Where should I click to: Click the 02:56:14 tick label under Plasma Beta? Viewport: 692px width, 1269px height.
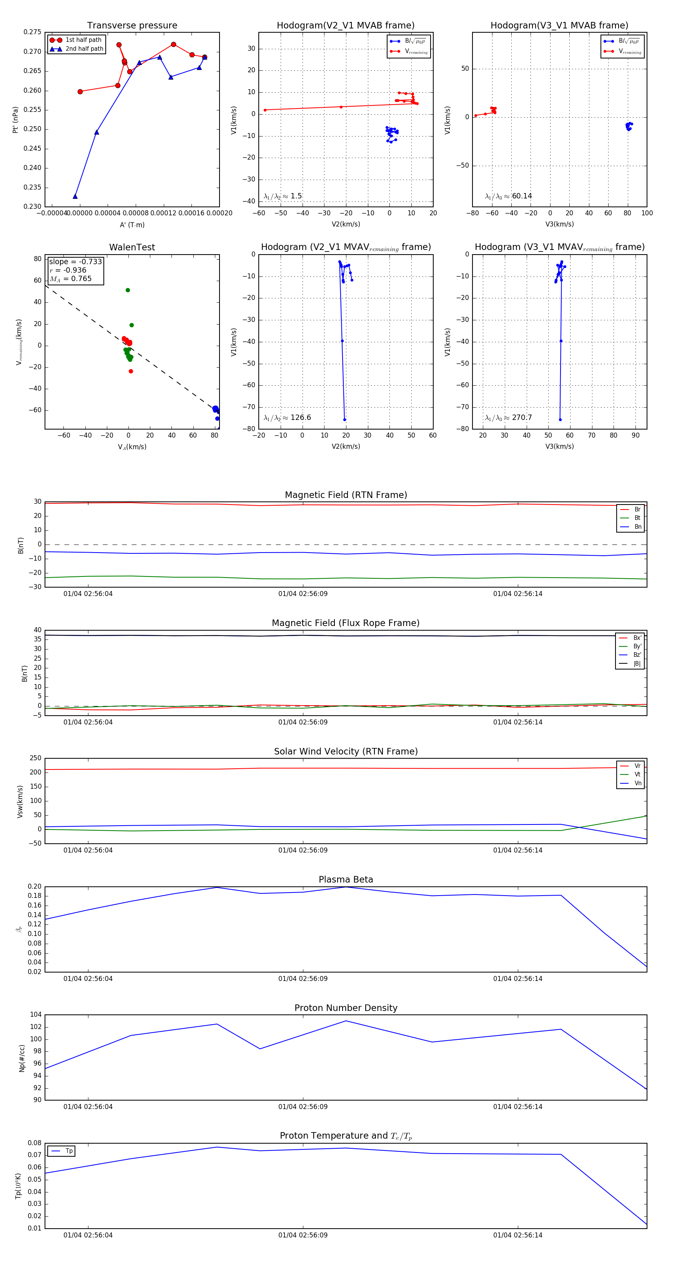pos(517,978)
